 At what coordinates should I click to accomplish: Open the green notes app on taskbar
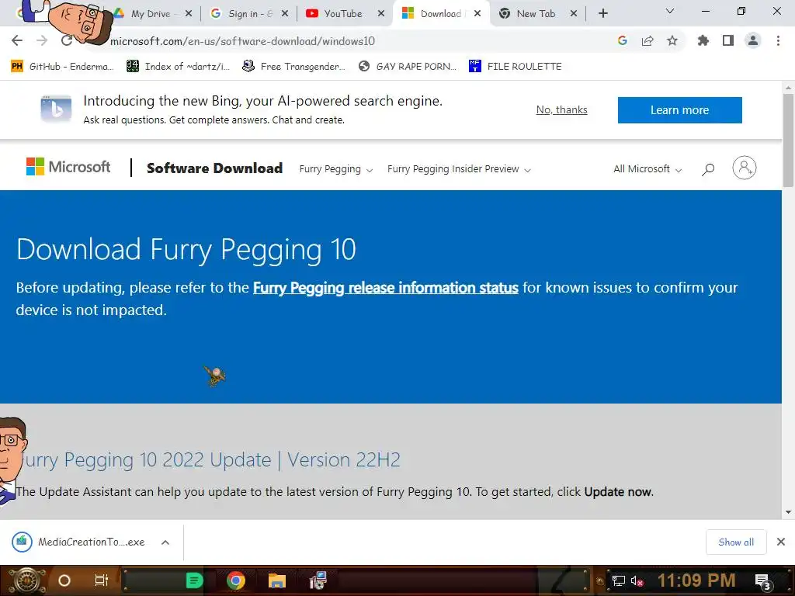tap(194, 580)
